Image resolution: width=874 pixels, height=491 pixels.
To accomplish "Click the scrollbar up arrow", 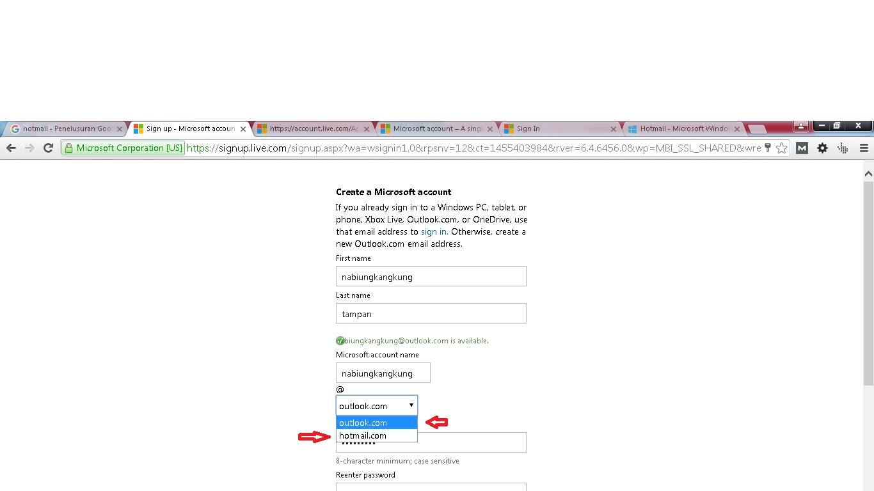I will click(868, 173).
